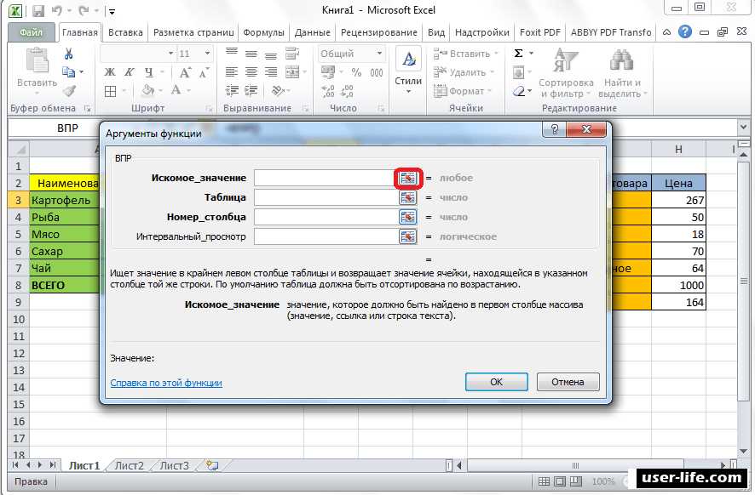
Task: Click into the Таблица input field
Action: [x=326, y=197]
